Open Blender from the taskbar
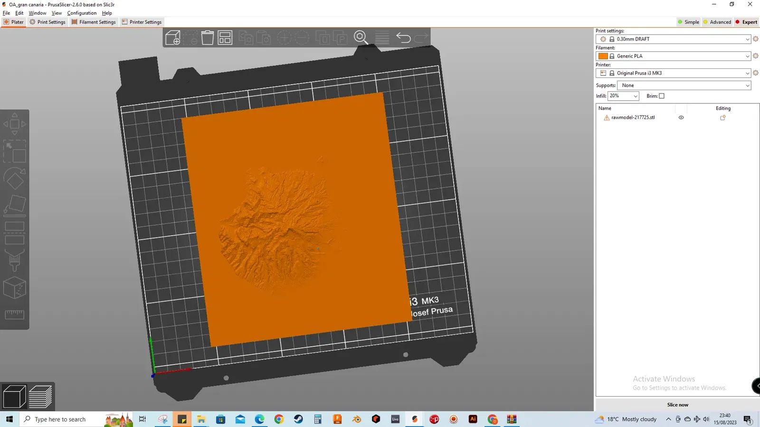The image size is (760, 427). (x=357, y=419)
